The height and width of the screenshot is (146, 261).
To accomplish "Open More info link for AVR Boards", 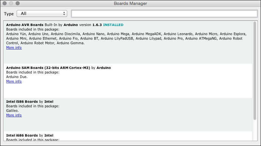I will [14, 47].
